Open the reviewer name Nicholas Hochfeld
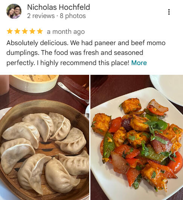This screenshot has width=183, height=200. click(58, 7)
